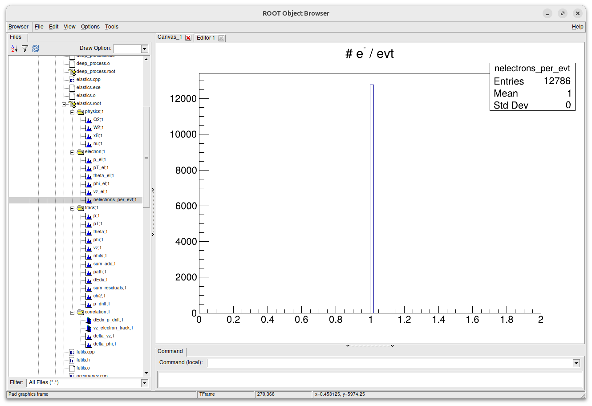This screenshot has height=406, width=592.
Task: Open the Edit menu
Action: pyautogui.click(x=54, y=27)
